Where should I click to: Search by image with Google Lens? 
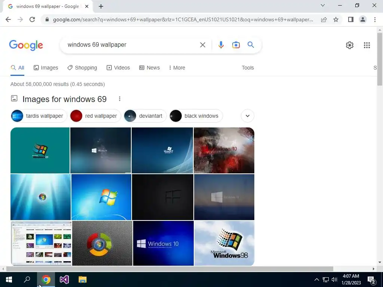[236, 45]
